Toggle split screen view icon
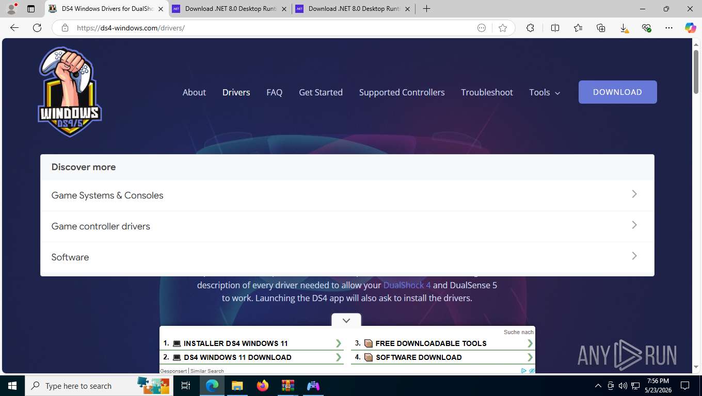This screenshot has height=396, width=702. click(555, 28)
